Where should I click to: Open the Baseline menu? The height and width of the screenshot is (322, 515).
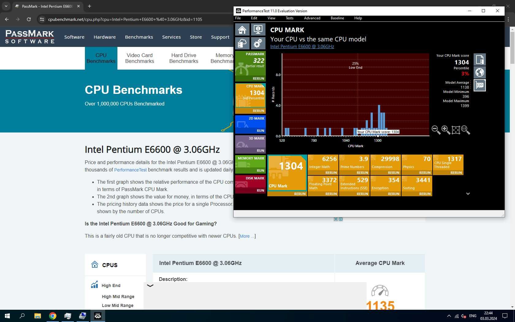[x=337, y=18]
